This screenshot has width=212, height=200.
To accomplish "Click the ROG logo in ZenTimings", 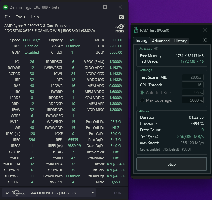I will (x=120, y=28).
